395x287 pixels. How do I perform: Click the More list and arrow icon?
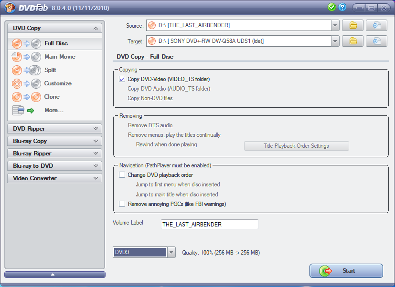click(23, 110)
